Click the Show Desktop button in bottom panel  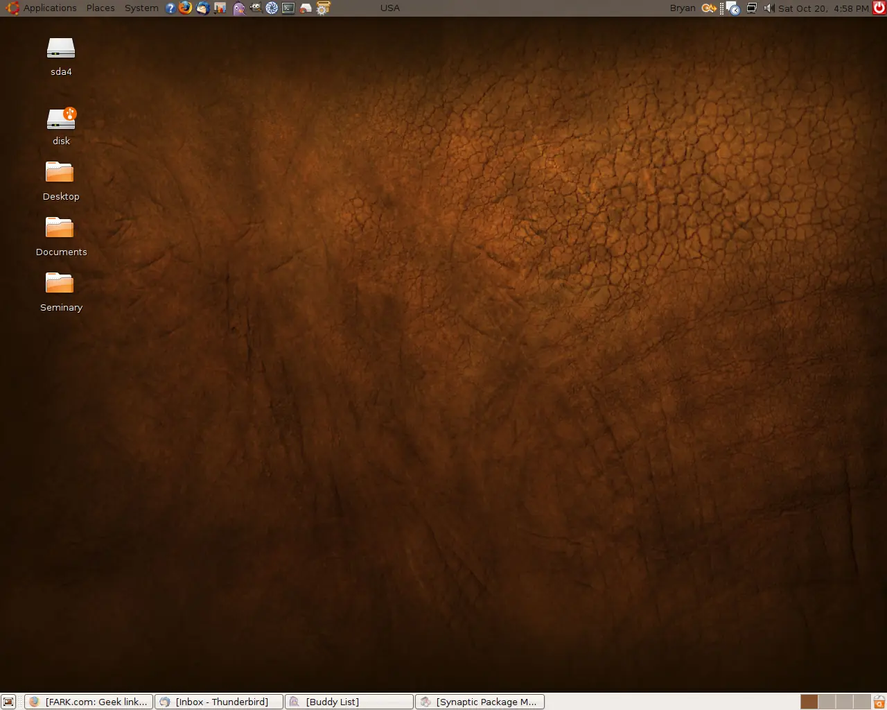coord(8,702)
